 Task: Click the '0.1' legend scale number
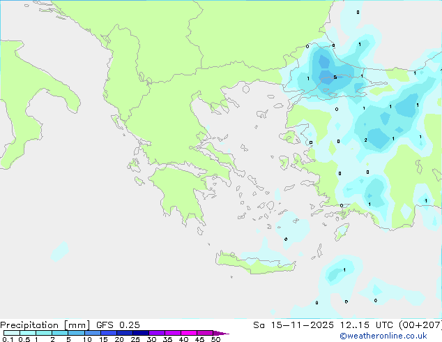click(8, 339)
